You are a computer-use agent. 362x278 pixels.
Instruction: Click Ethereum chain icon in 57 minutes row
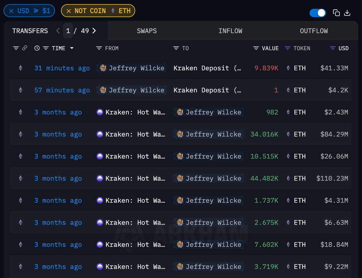point(21,90)
